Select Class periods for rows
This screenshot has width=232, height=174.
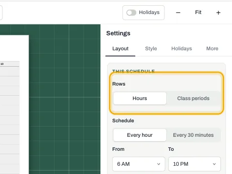(193, 98)
